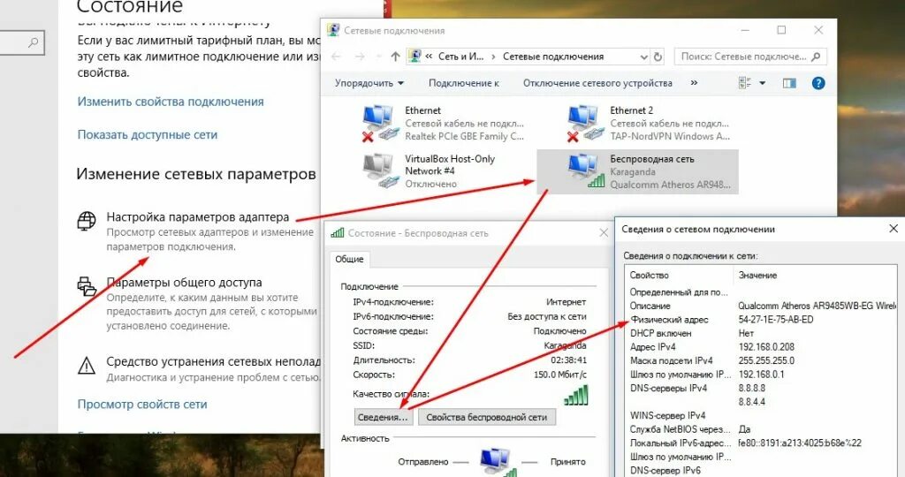905x477 pixels.
Task: Click the control panel icon in address bar
Action: click(414, 56)
